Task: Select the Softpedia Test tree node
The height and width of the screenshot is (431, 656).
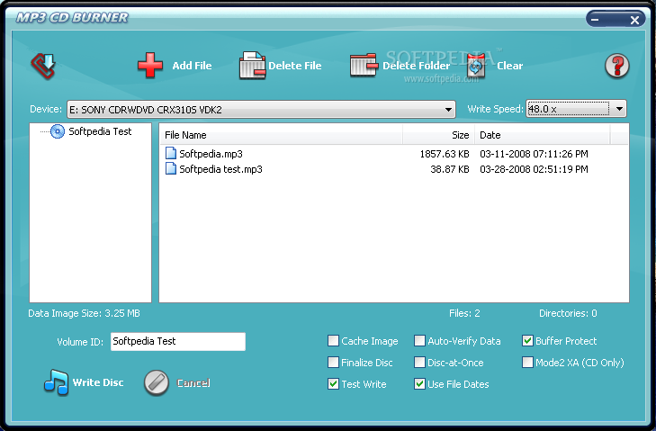Action: tap(100, 131)
